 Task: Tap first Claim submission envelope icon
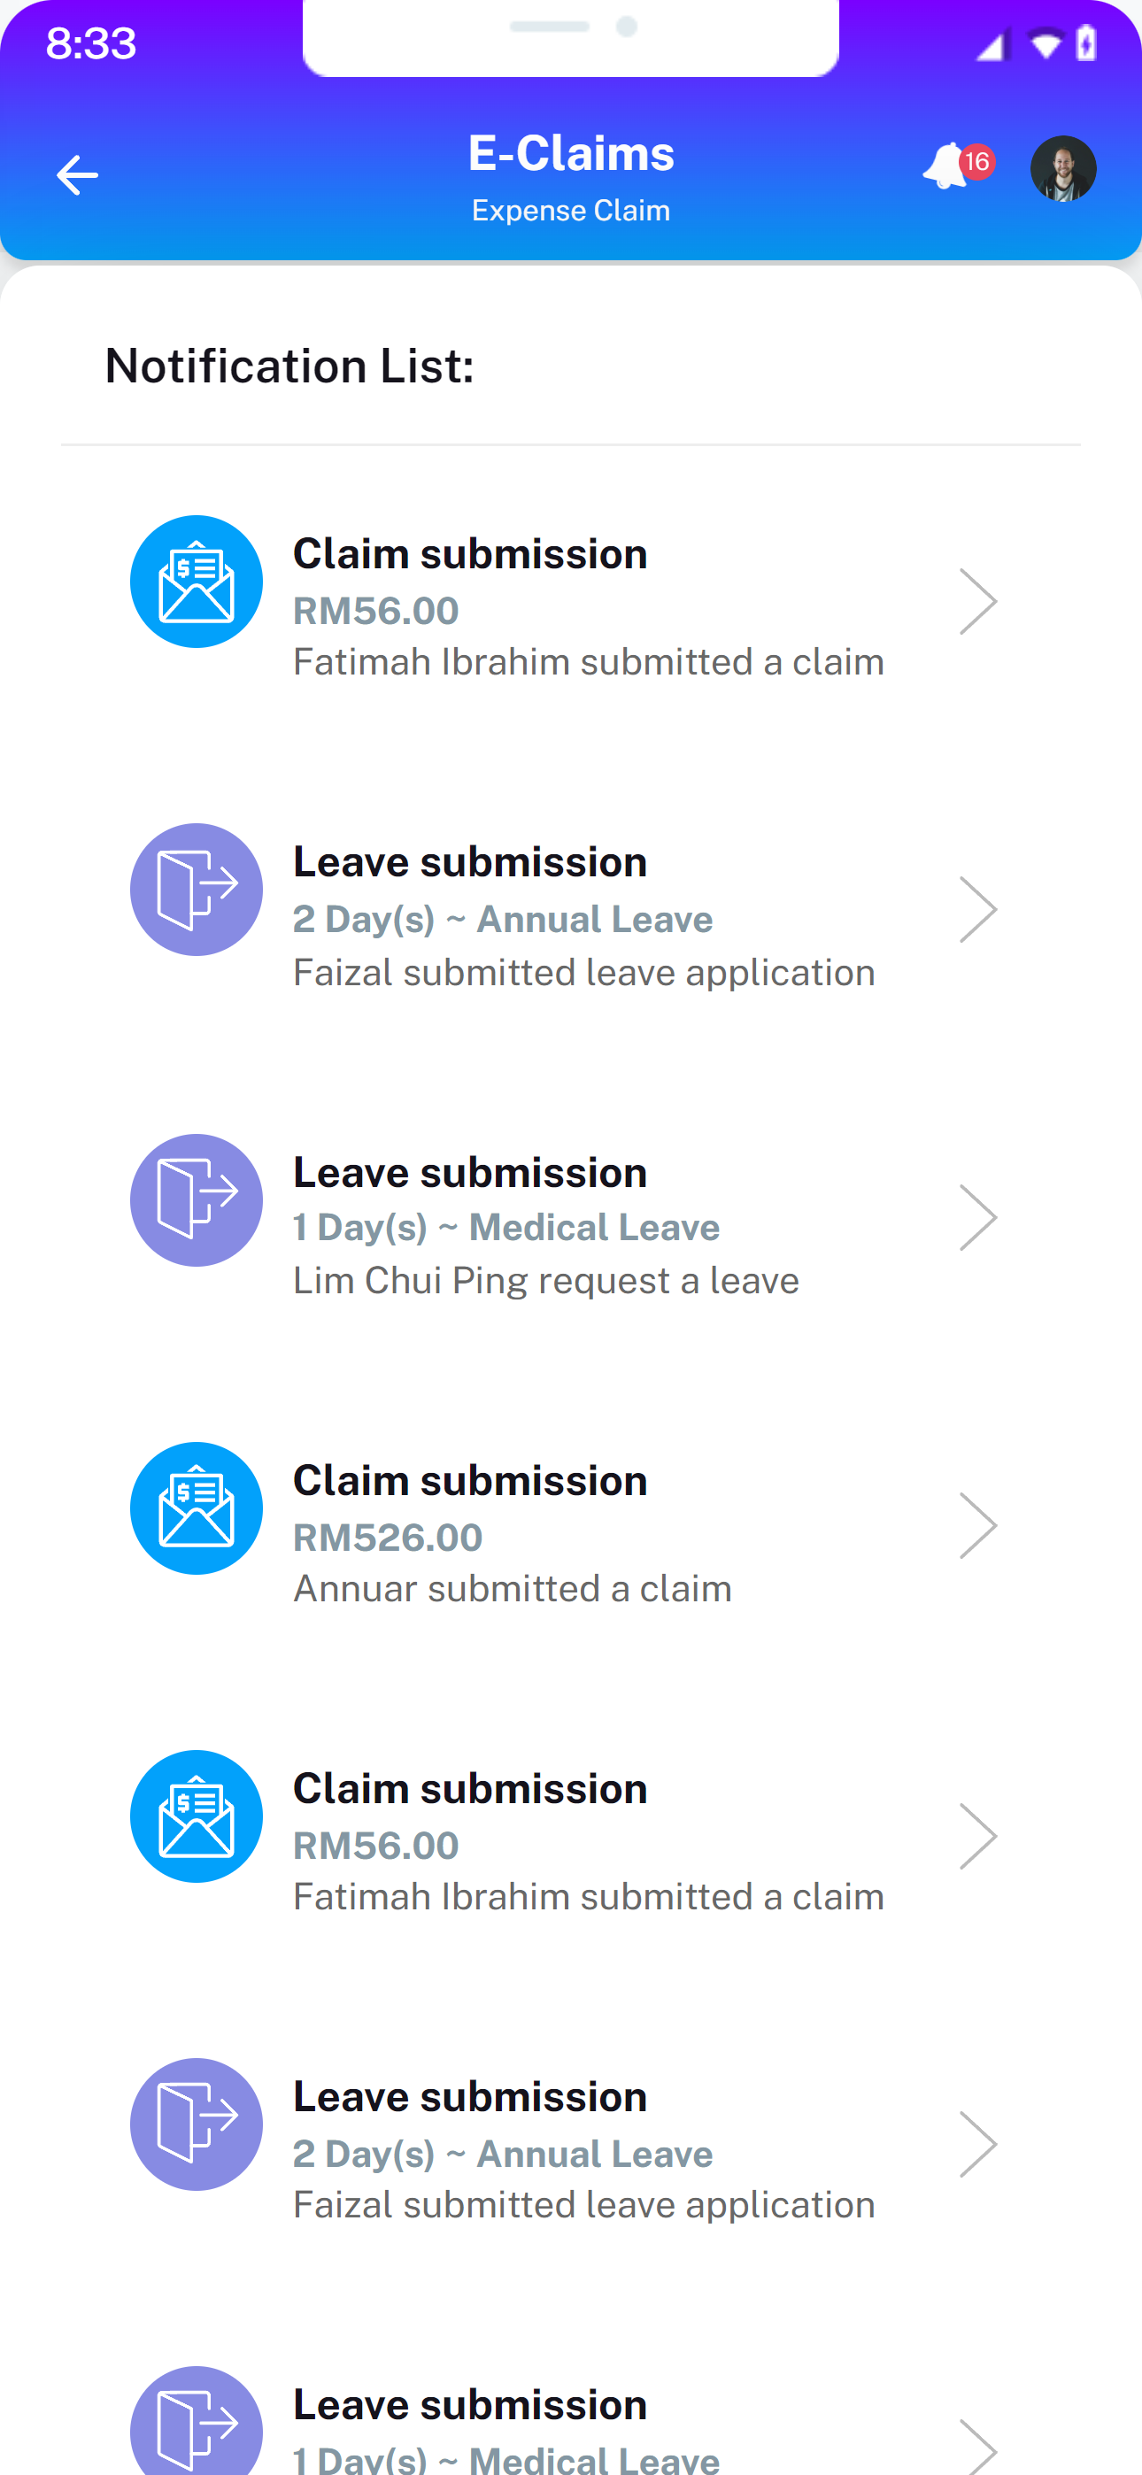[x=197, y=582]
